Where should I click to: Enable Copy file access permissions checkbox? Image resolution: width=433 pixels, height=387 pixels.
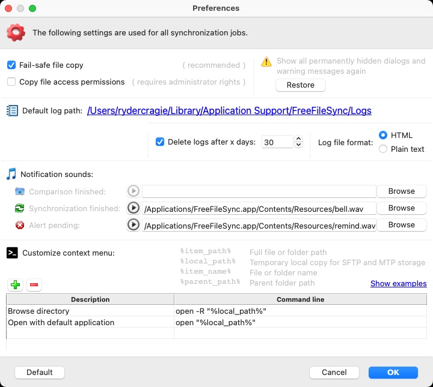pyautogui.click(x=11, y=82)
